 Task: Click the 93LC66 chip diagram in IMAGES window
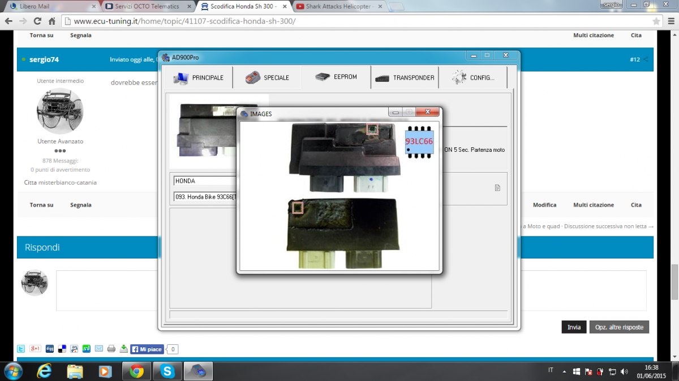(x=419, y=141)
